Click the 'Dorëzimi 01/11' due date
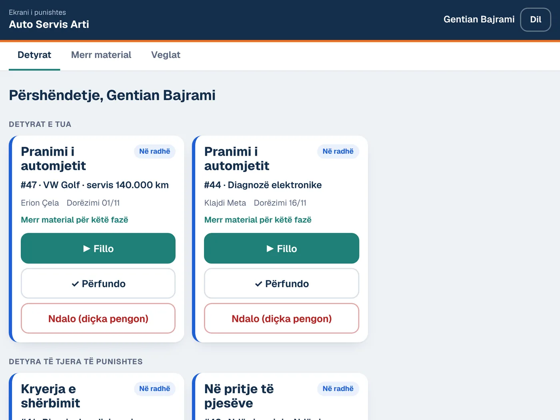 pos(93,203)
